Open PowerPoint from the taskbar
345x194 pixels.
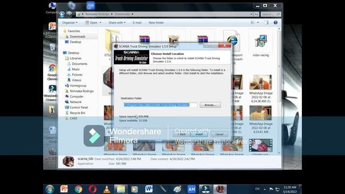[64, 189]
